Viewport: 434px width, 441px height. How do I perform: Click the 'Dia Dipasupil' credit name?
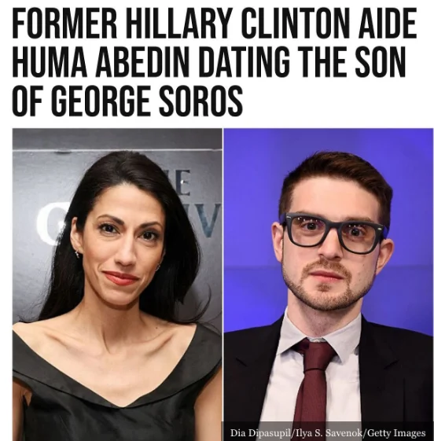(260, 432)
